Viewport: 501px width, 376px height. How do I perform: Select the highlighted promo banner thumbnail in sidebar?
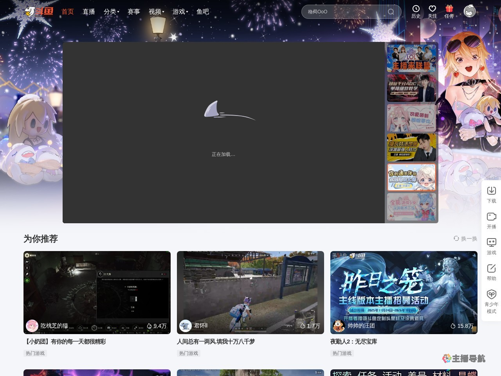pyautogui.click(x=411, y=177)
